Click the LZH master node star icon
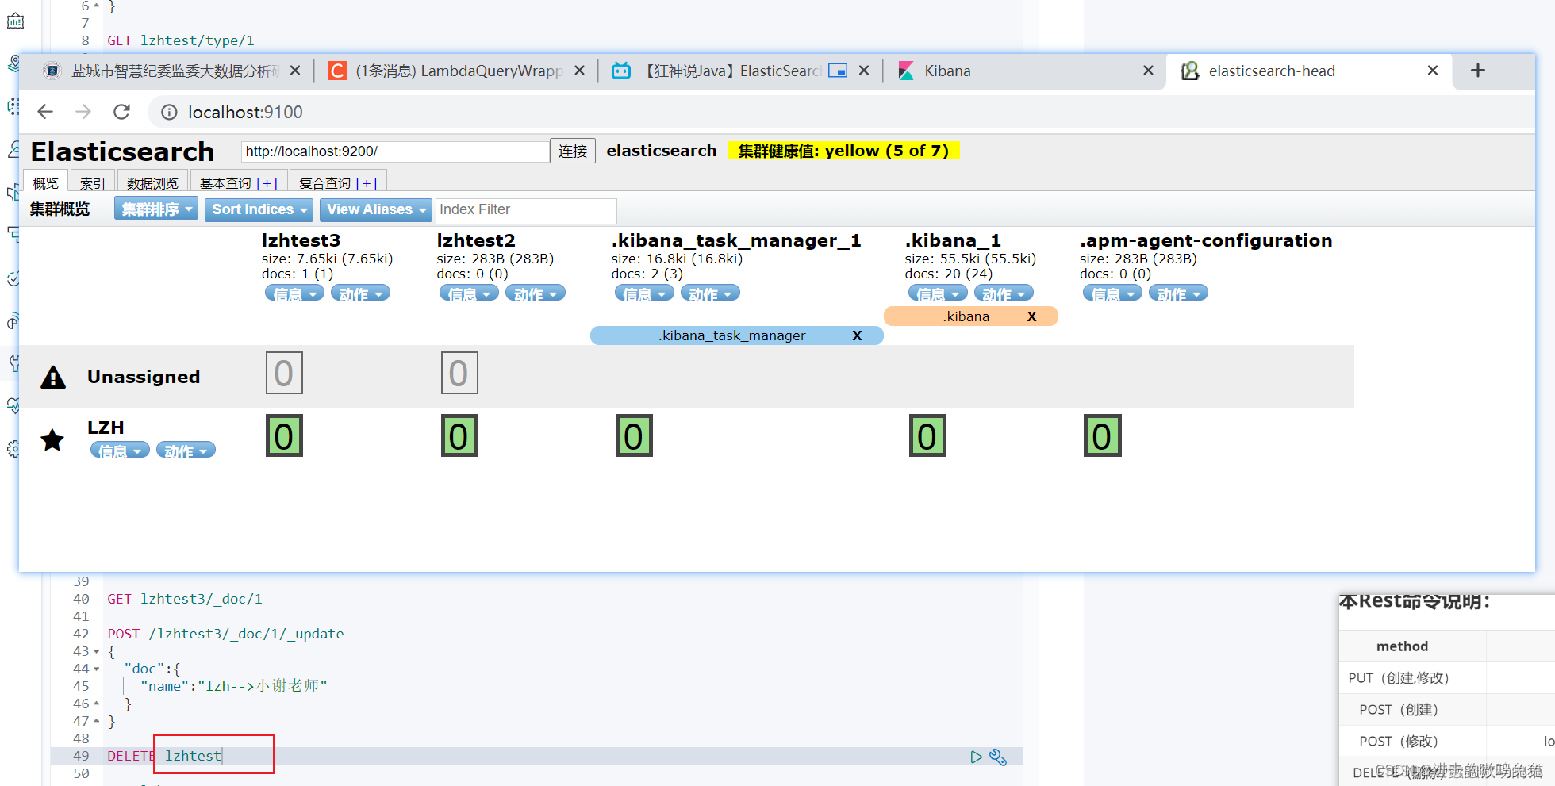 pyautogui.click(x=52, y=439)
